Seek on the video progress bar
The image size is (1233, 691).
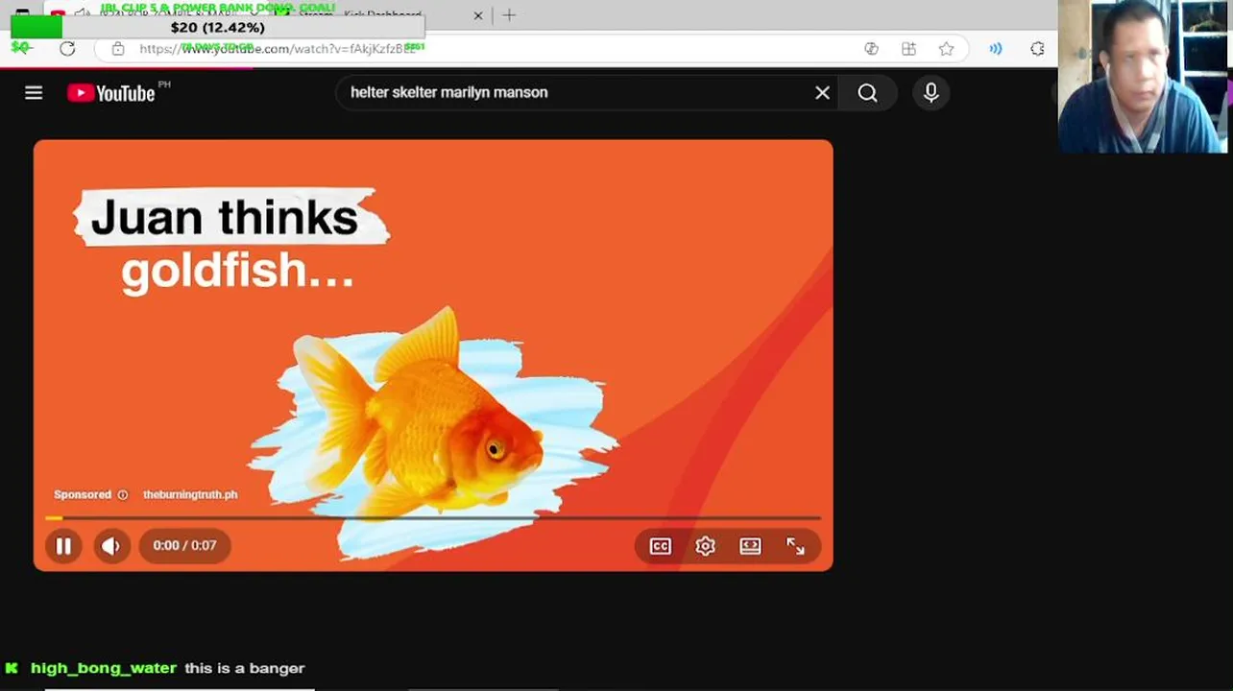click(x=433, y=517)
